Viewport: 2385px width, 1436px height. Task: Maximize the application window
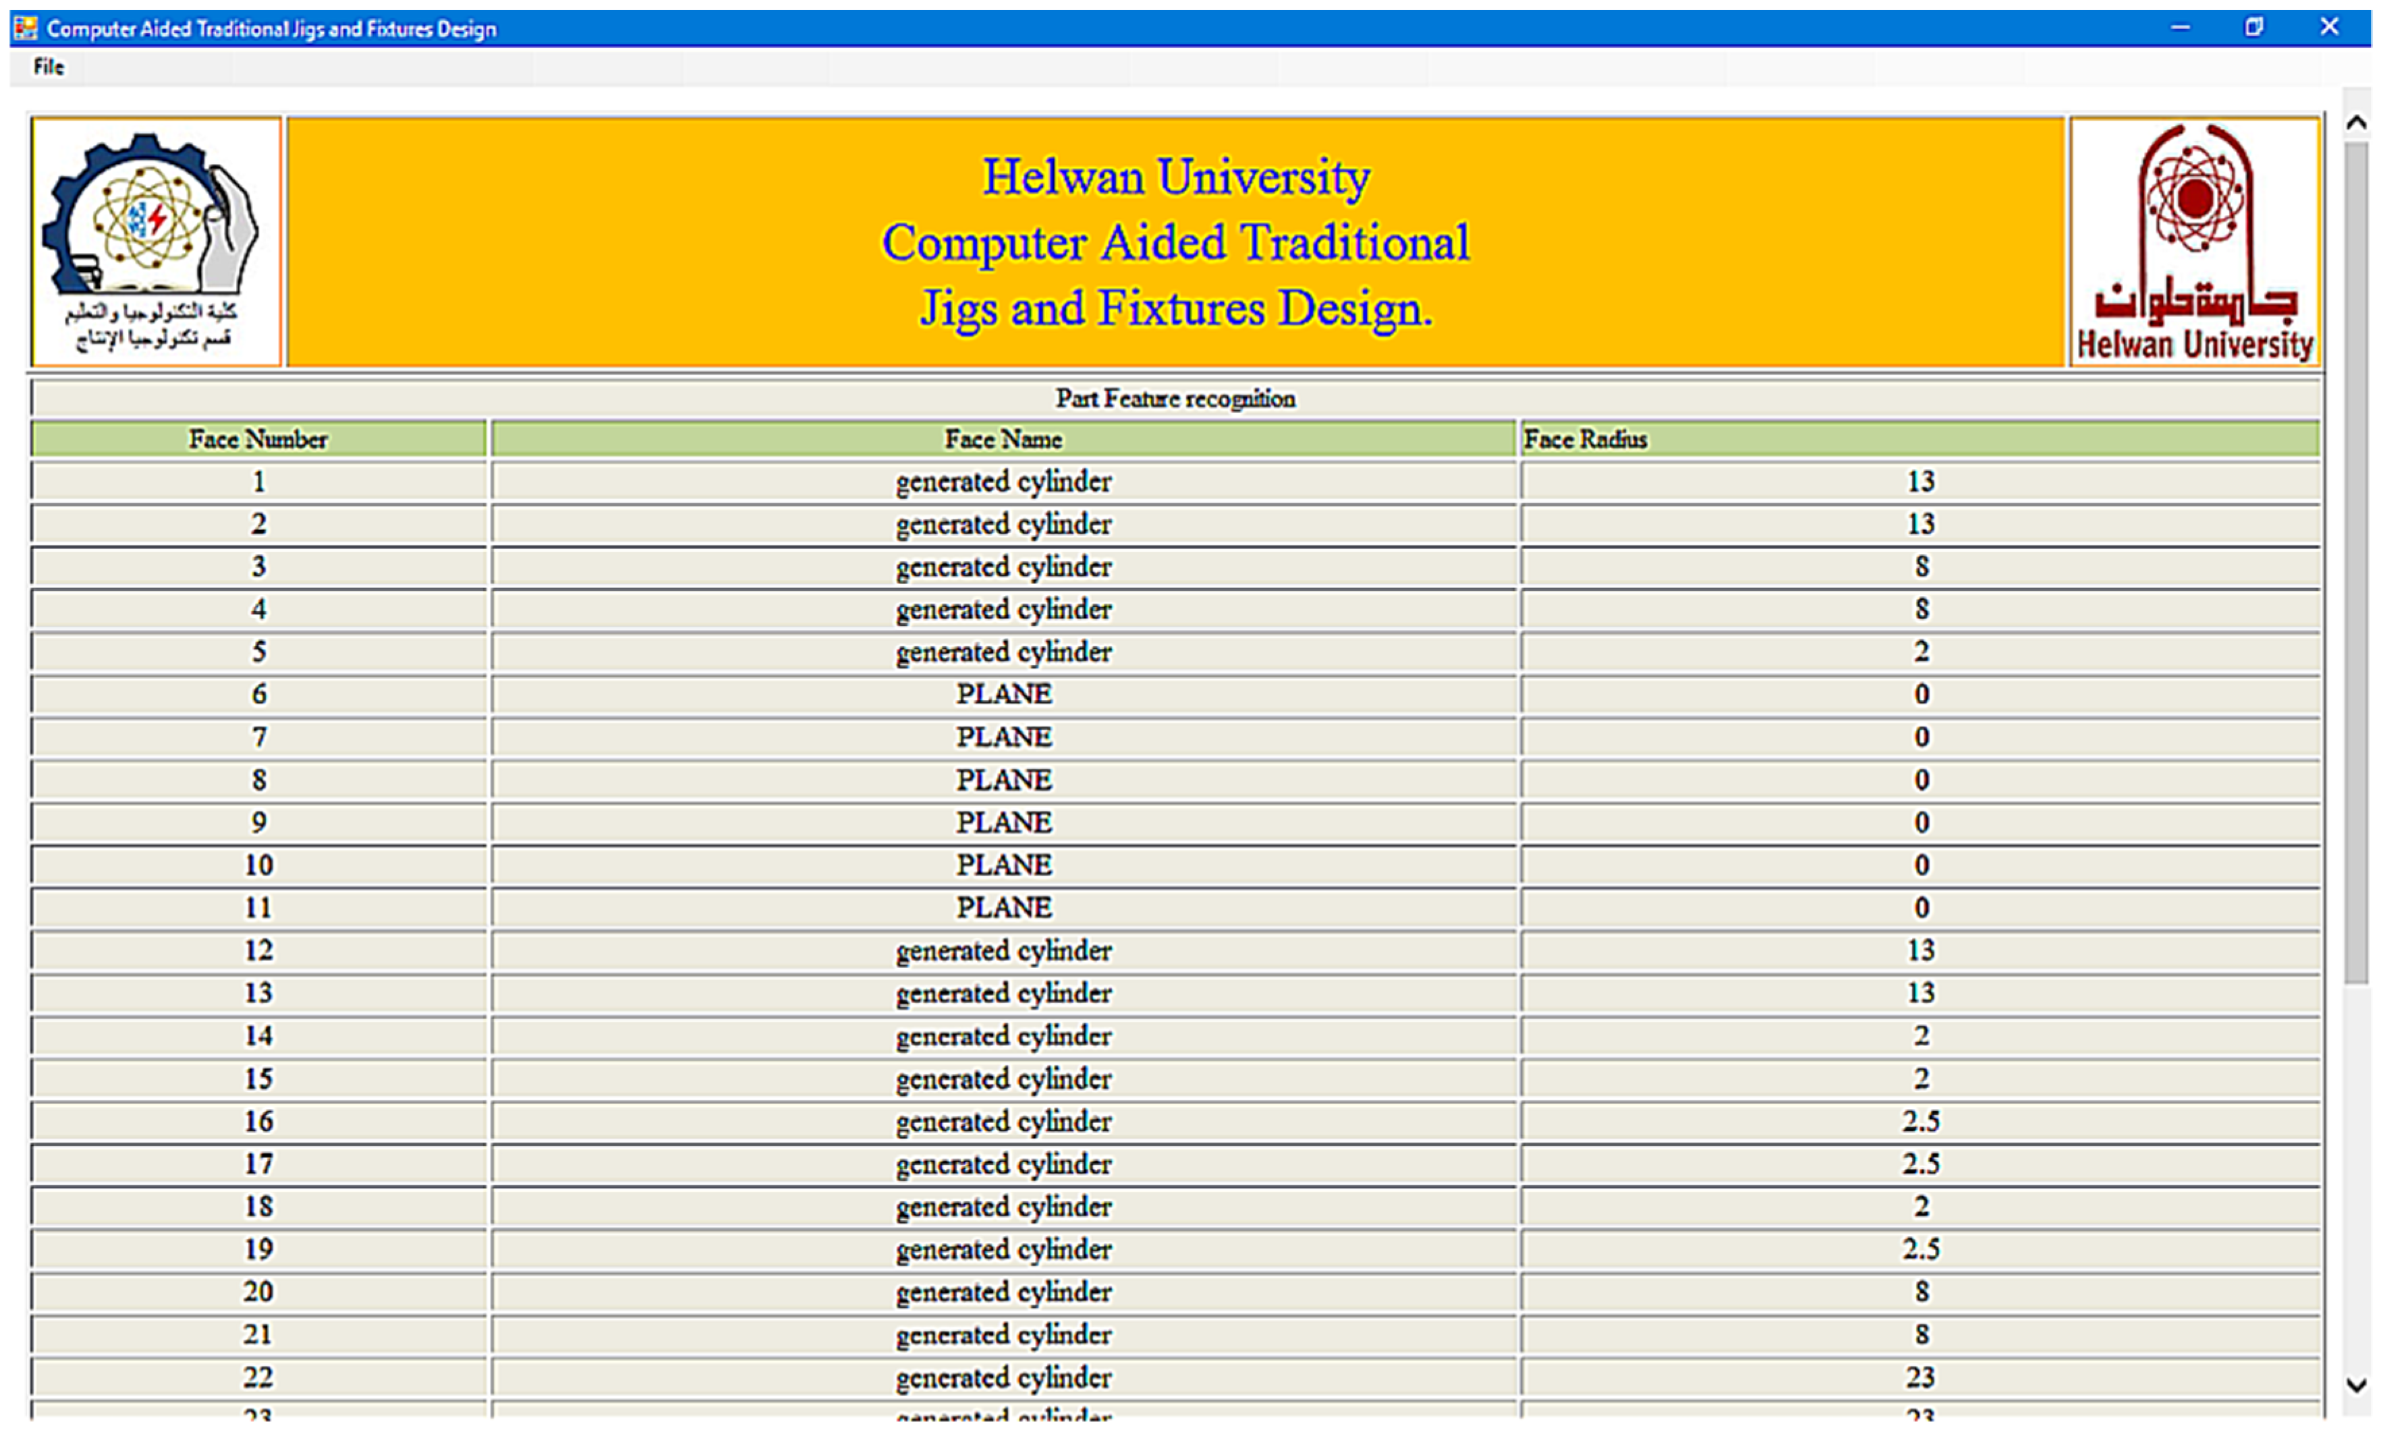point(2254,27)
